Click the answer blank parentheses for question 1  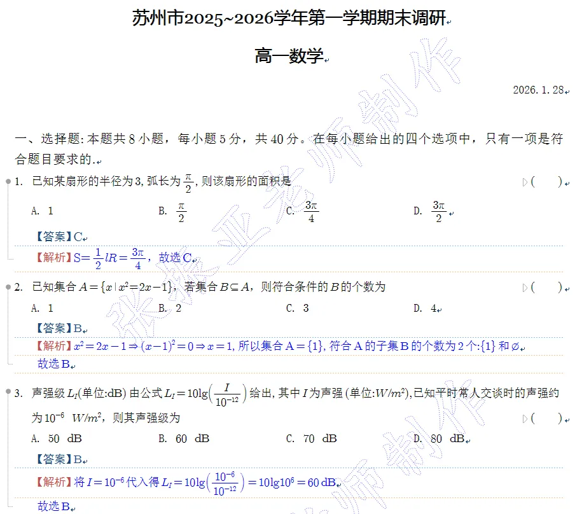click(546, 181)
